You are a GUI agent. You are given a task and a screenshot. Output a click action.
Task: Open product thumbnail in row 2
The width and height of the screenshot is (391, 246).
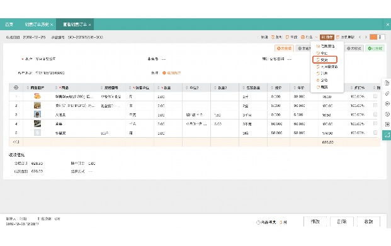37,106
